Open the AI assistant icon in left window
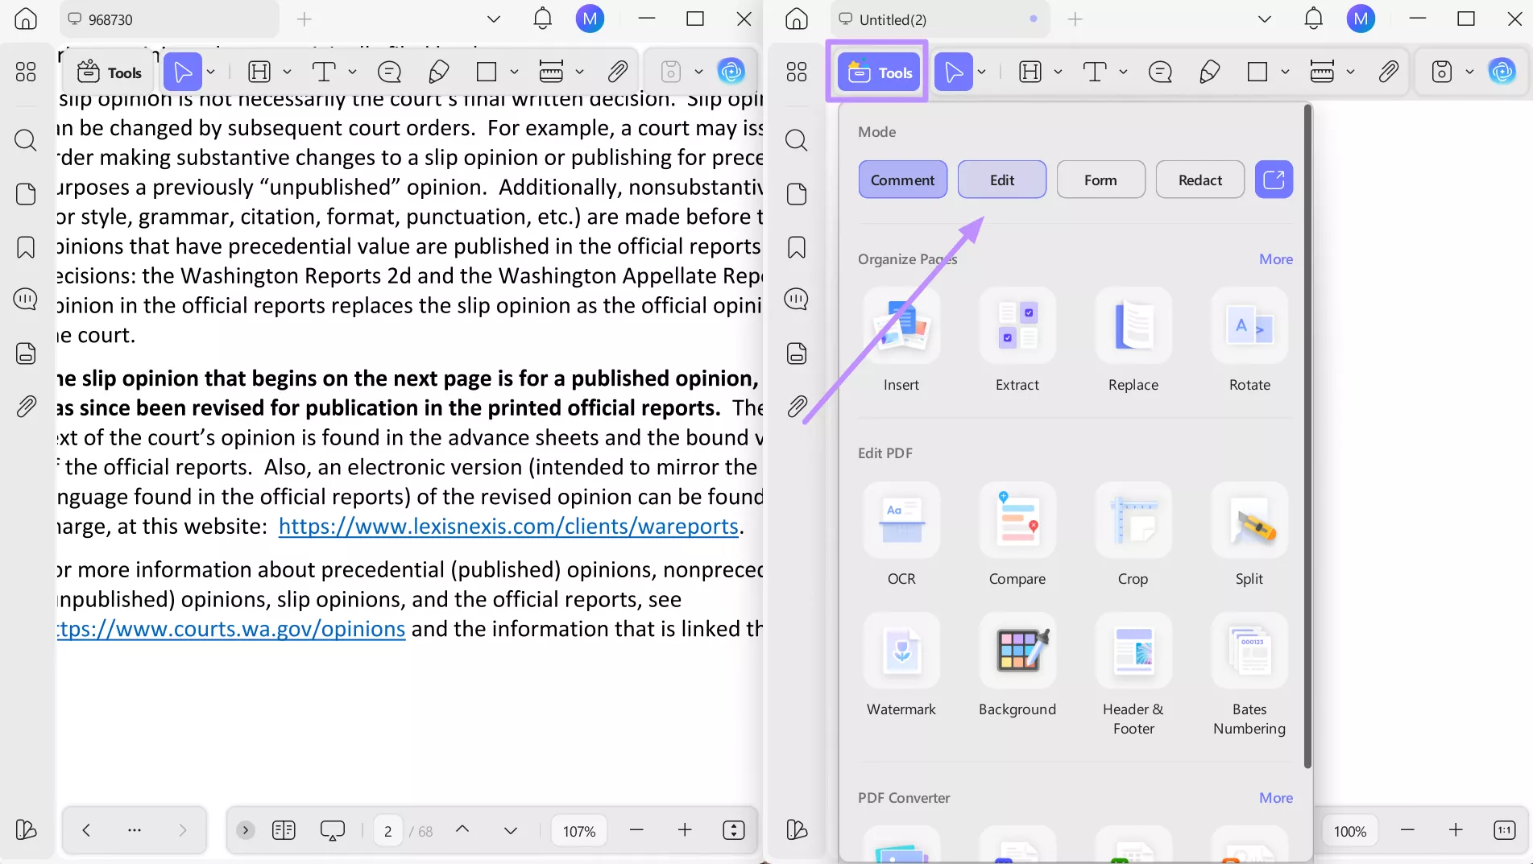Image resolution: width=1533 pixels, height=864 pixels. click(731, 72)
